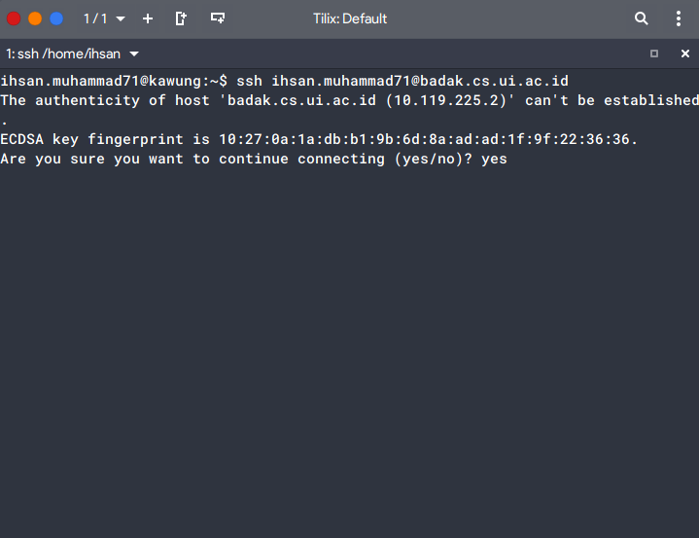
Task: Open the terminal title dropdown arrow
Action: [134, 54]
